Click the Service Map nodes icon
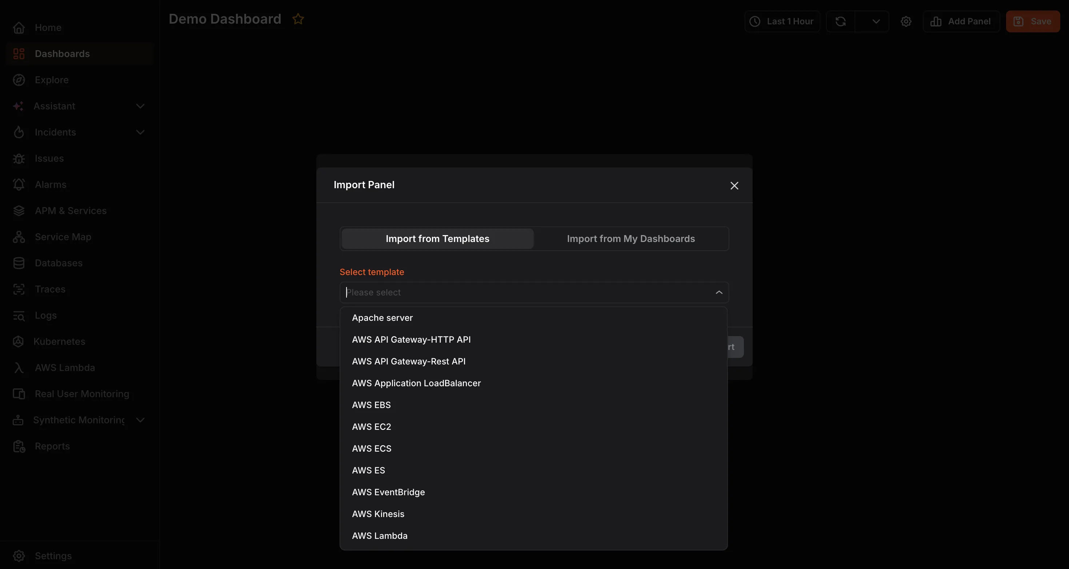This screenshot has width=1069, height=569. (x=19, y=237)
